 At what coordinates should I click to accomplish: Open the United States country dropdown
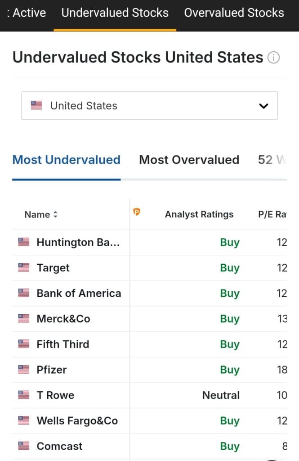click(149, 106)
